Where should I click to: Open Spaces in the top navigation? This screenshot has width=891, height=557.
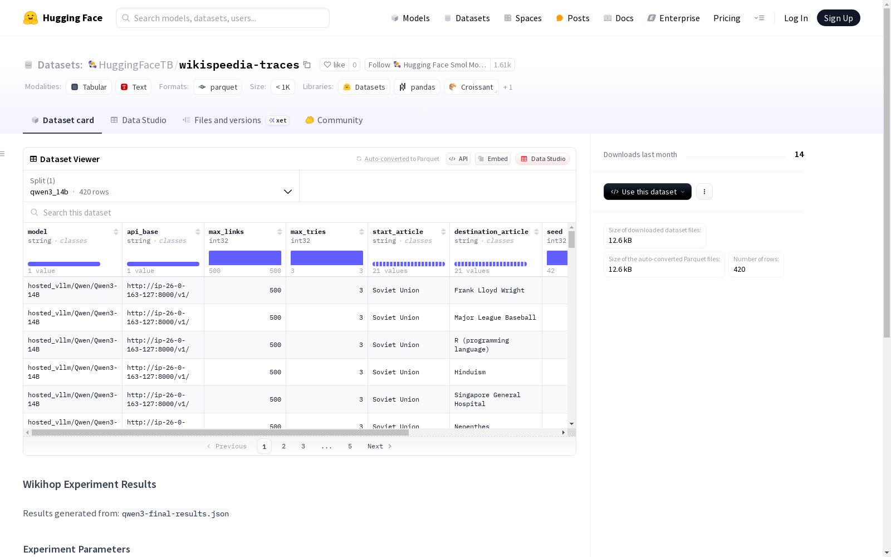tap(523, 18)
